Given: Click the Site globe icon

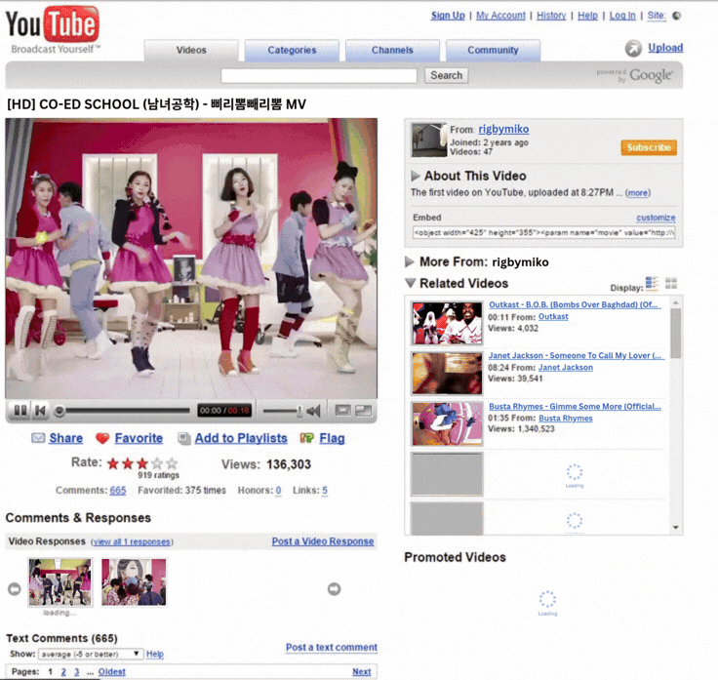Looking at the screenshot, I should point(676,16).
